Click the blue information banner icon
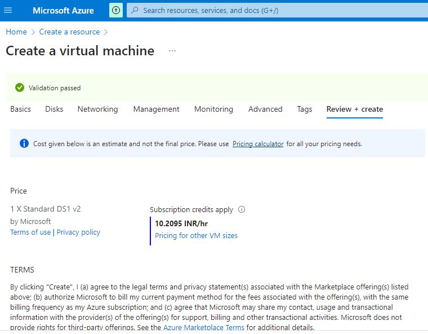 click(x=24, y=144)
